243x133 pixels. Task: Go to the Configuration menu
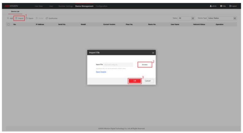point(101,6)
